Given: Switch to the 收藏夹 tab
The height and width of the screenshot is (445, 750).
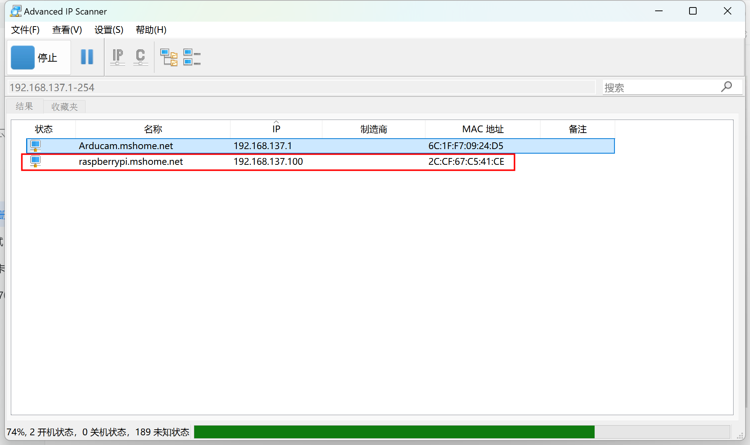Looking at the screenshot, I should tap(64, 107).
